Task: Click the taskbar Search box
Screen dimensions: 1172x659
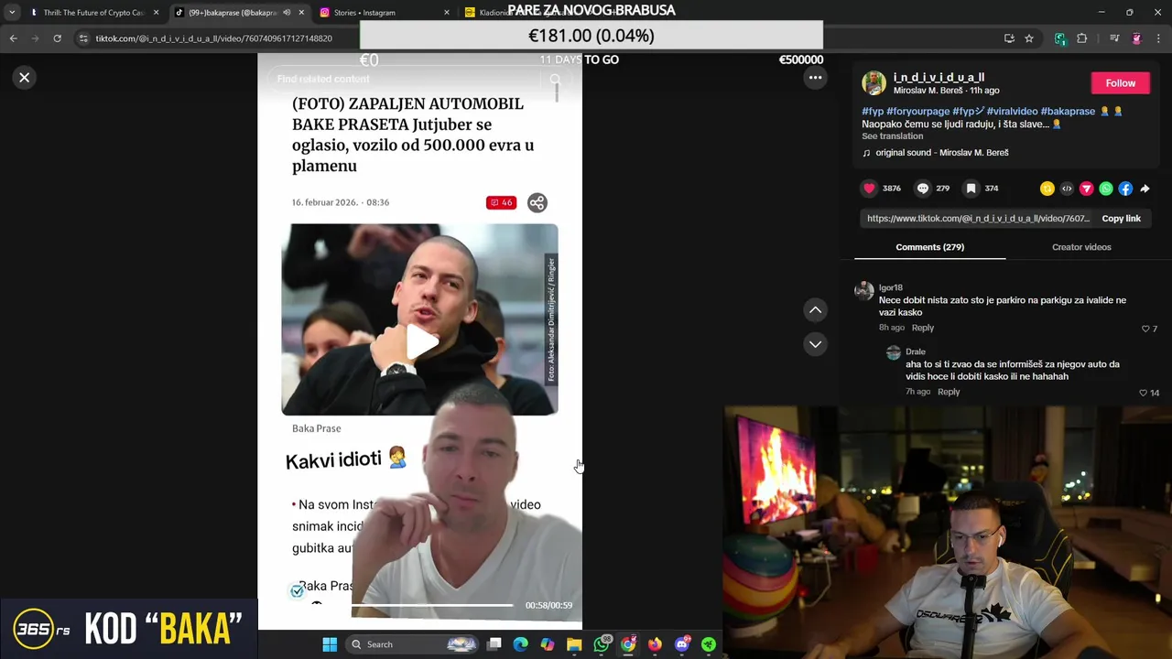Action: point(413,644)
